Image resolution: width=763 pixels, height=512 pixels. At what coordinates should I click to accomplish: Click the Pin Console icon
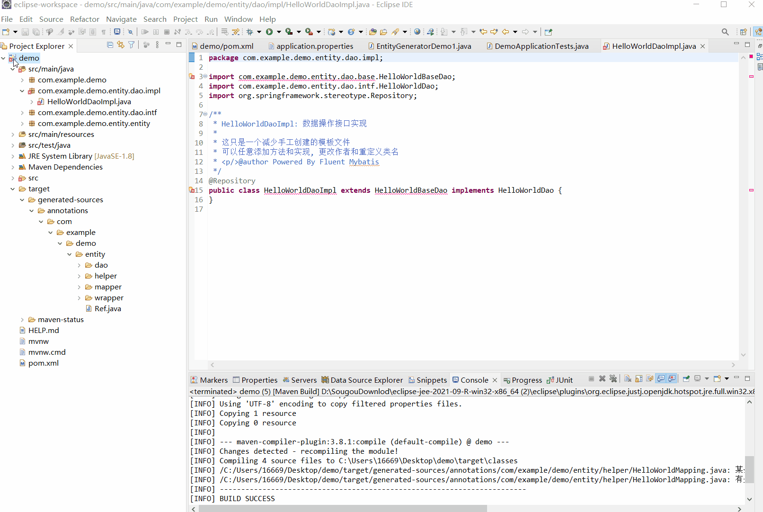[686, 379]
